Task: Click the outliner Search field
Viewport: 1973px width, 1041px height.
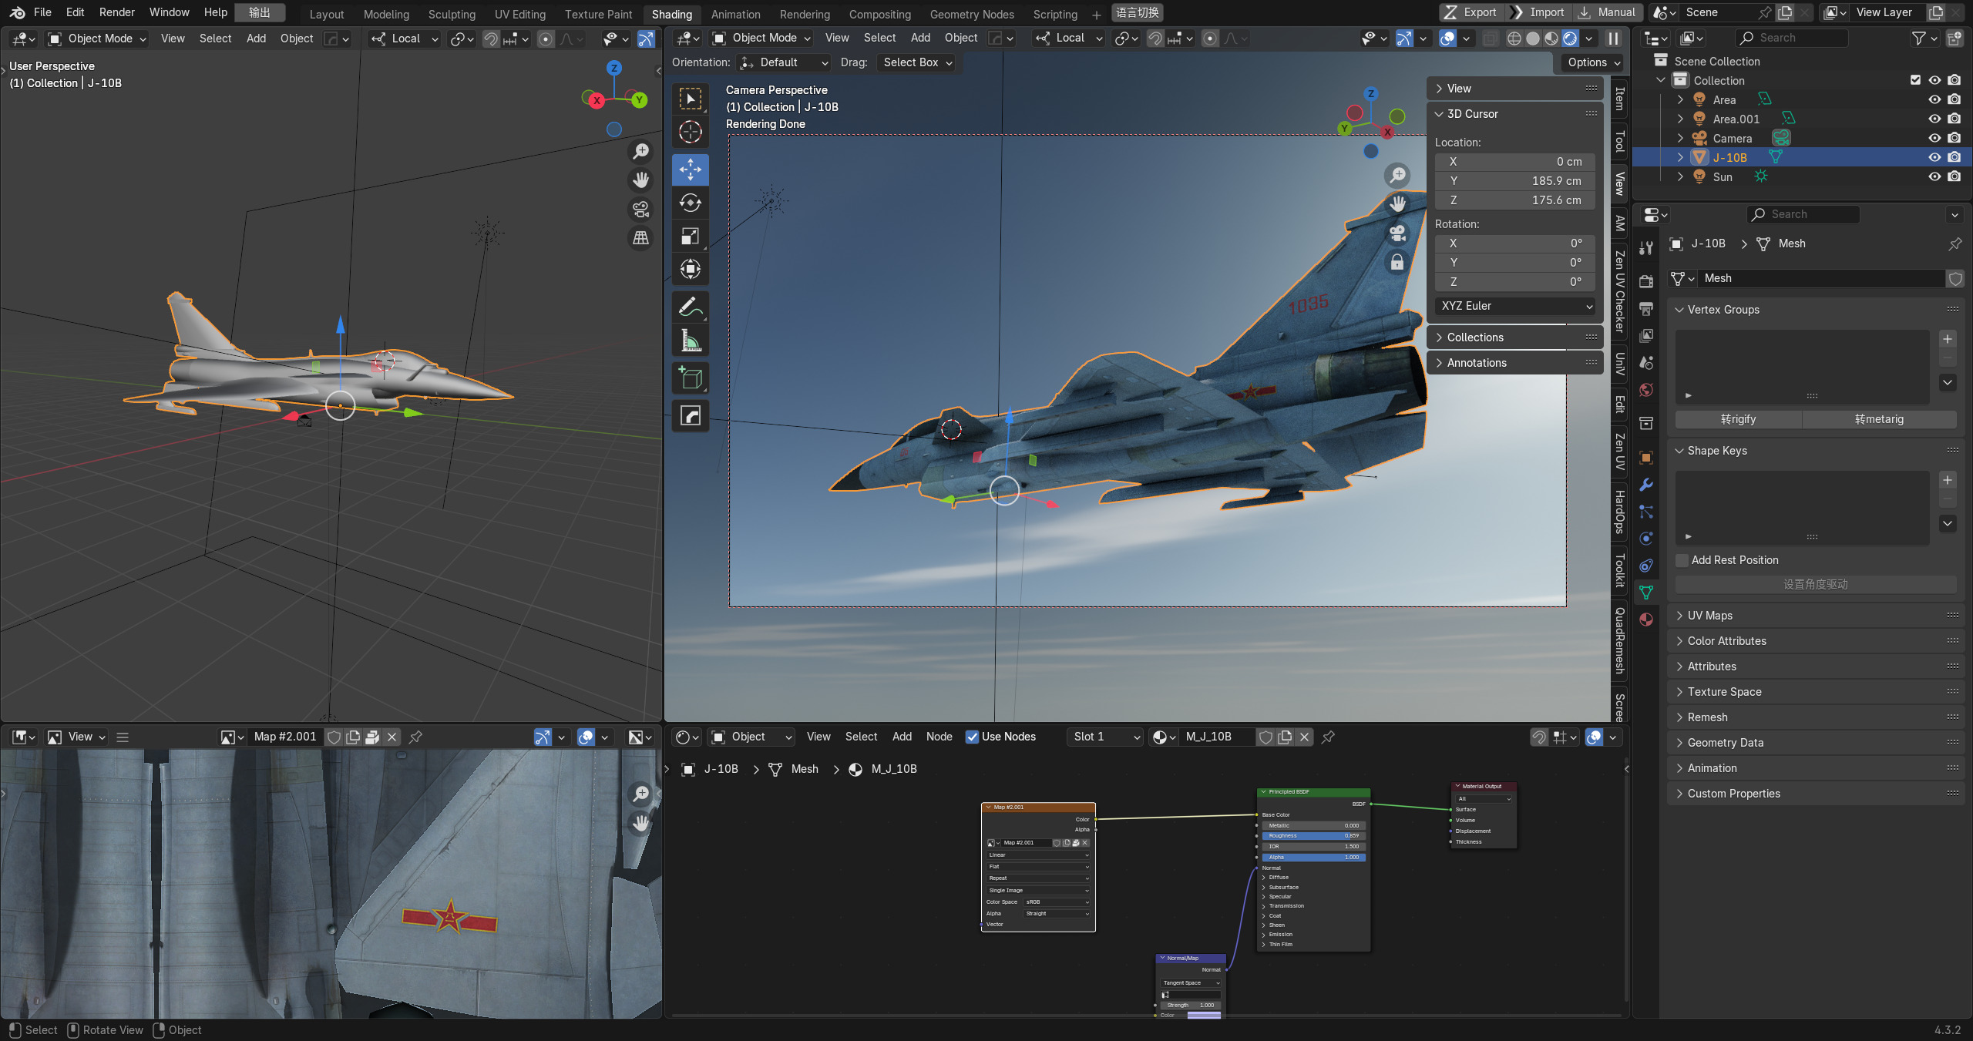Action: [1790, 38]
